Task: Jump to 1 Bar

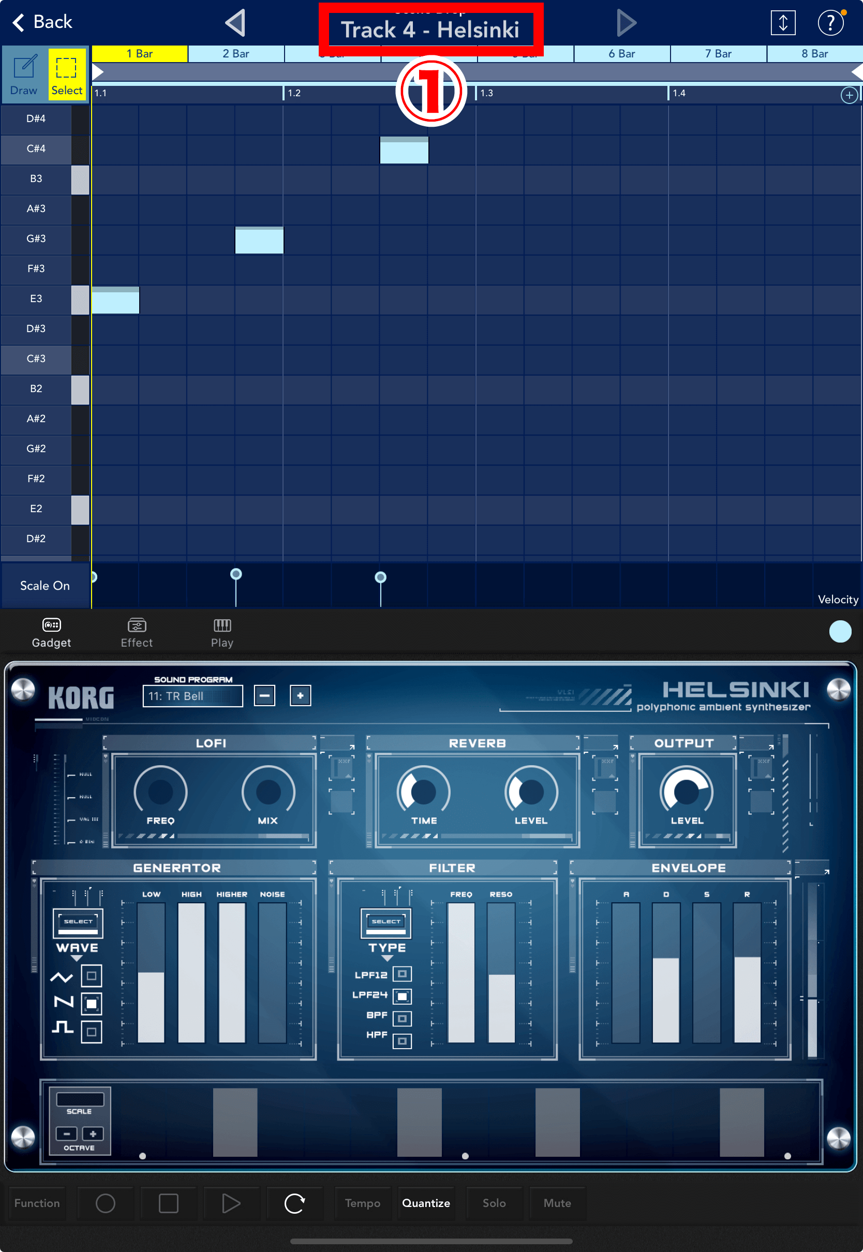Action: (140, 53)
